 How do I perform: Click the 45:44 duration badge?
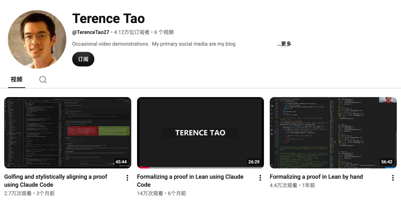point(121,162)
